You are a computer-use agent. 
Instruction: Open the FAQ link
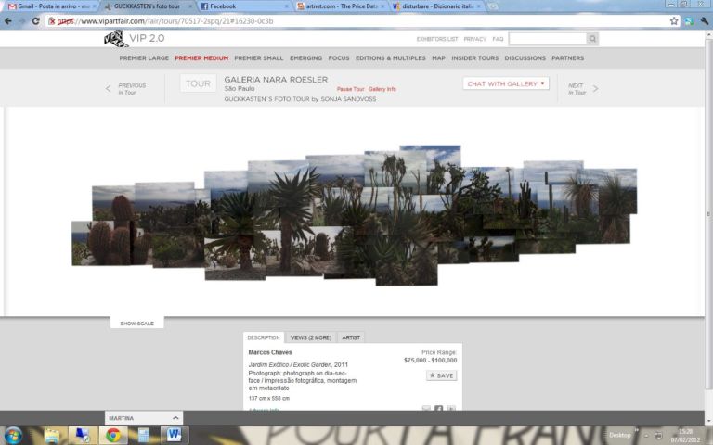pyautogui.click(x=498, y=39)
